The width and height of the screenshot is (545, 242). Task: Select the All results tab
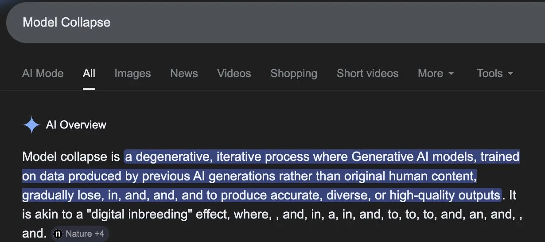(89, 74)
